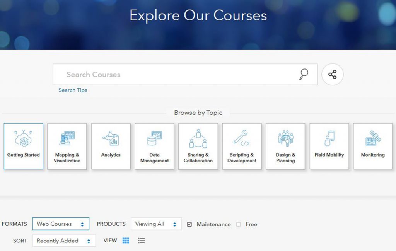
Task: Switch to grid view layout
Action: 125,240
